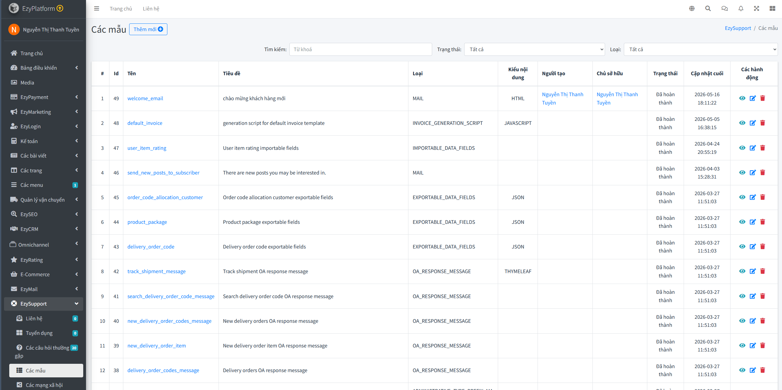Click Trang chủ in the top navbar
The width and height of the screenshot is (782, 390).
(121, 9)
